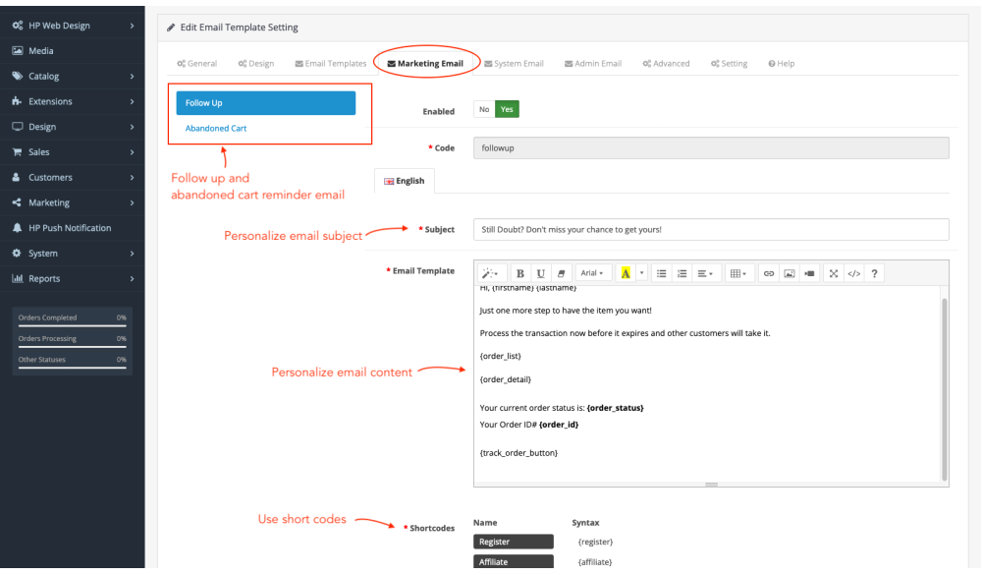Open the table insert dropdown
Screen dimensions: 982x575
tap(737, 273)
